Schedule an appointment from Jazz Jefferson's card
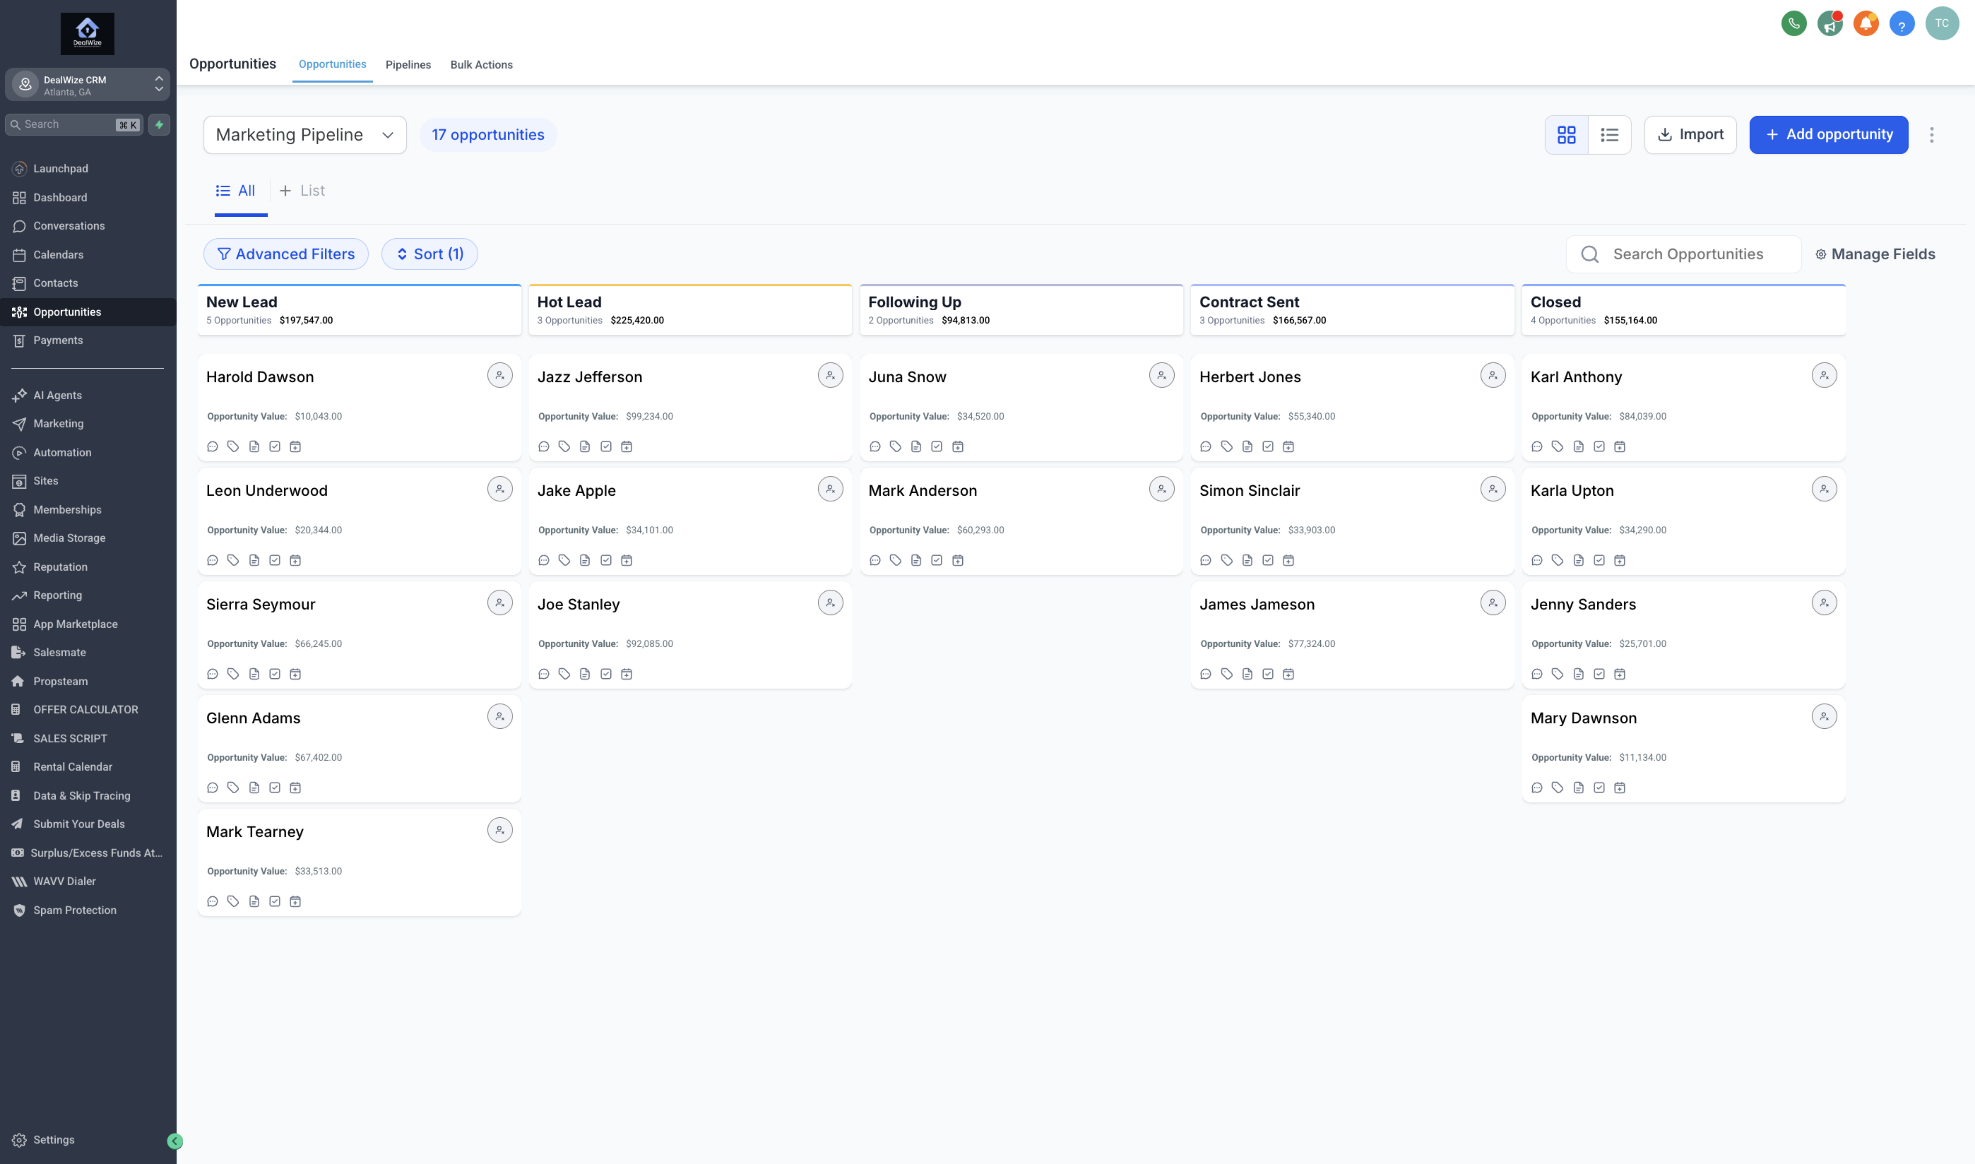Screen dimensions: 1975x1164 click(627, 446)
